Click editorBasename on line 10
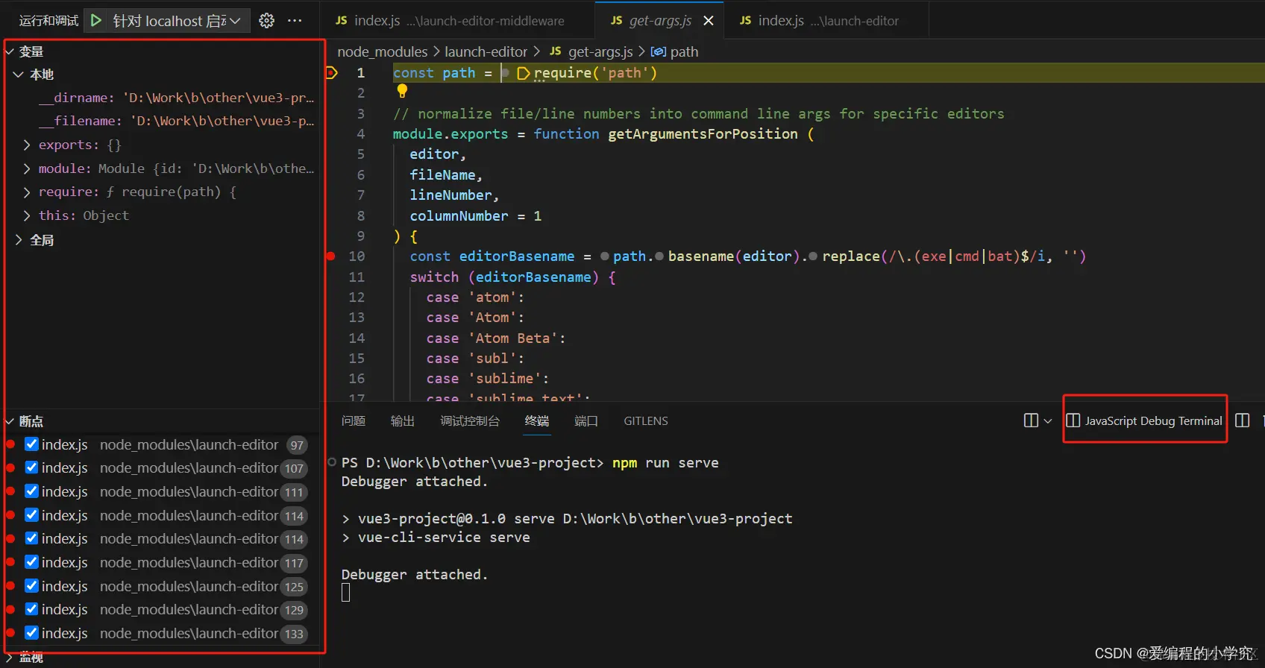1265x668 pixels. click(x=517, y=256)
